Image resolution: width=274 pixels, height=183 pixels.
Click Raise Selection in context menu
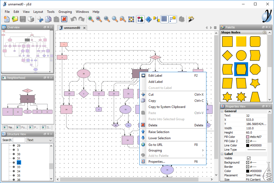(x=159, y=132)
